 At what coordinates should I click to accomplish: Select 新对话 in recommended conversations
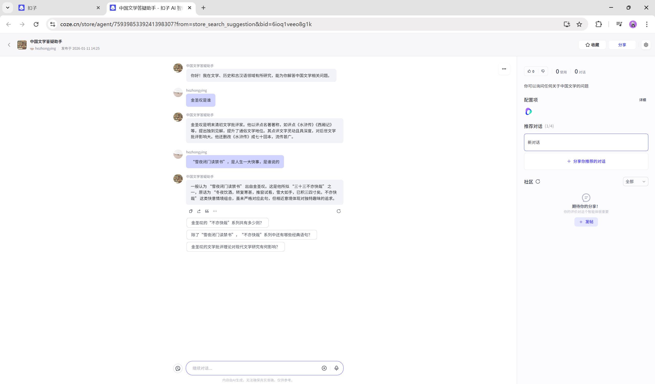(586, 142)
